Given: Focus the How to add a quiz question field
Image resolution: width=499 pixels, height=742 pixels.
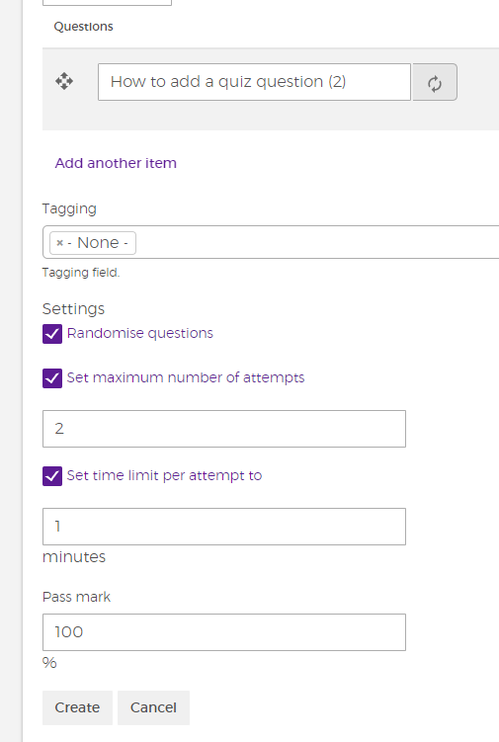Looking at the screenshot, I should (254, 82).
